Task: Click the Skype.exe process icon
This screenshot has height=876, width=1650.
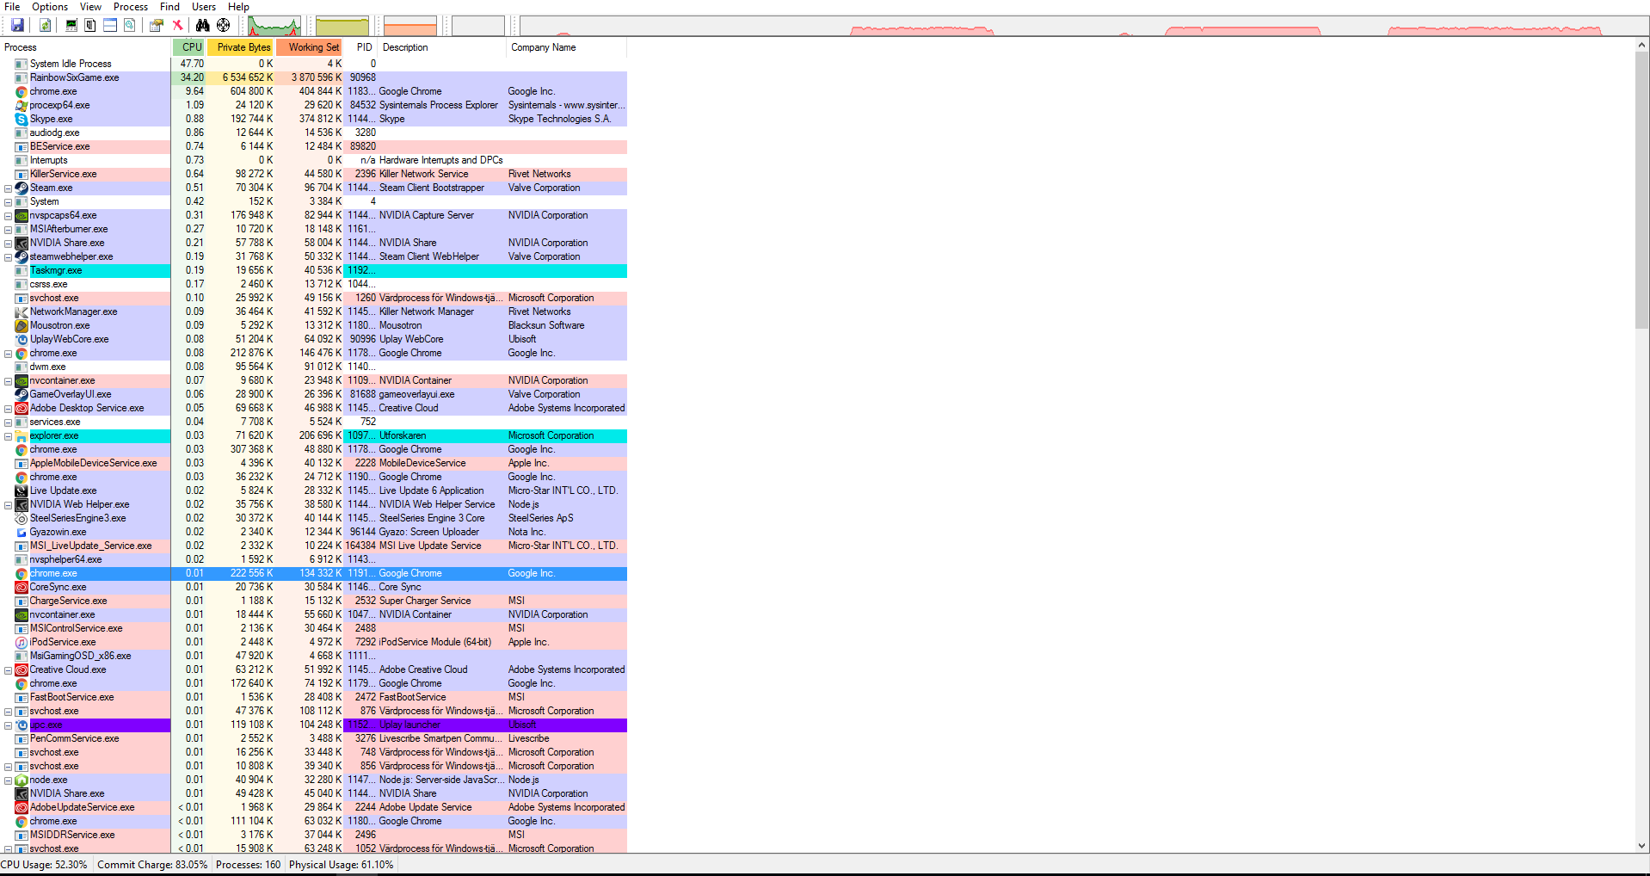Action: click(x=22, y=119)
